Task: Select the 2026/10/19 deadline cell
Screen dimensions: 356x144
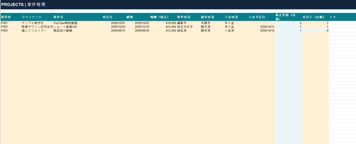Action: pos(138,27)
